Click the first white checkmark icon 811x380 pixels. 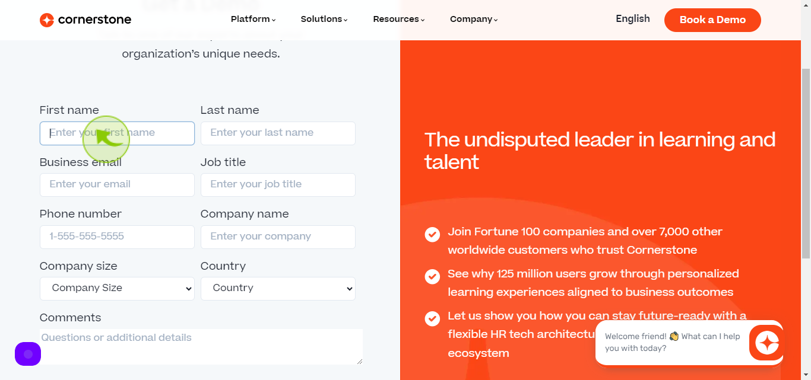(x=432, y=234)
